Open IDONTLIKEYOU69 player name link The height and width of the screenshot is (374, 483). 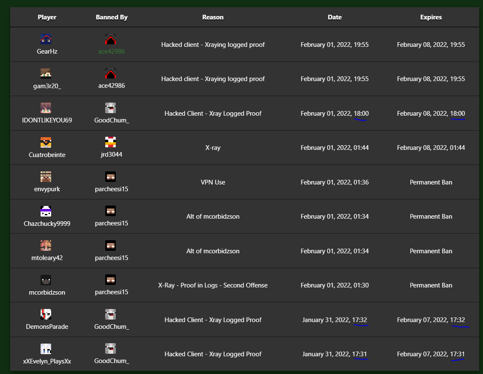coord(47,120)
